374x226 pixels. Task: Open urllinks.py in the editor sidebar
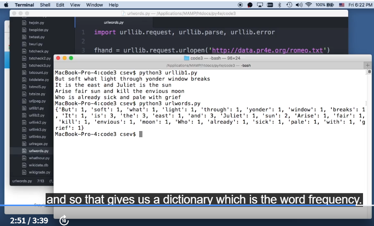(37, 137)
